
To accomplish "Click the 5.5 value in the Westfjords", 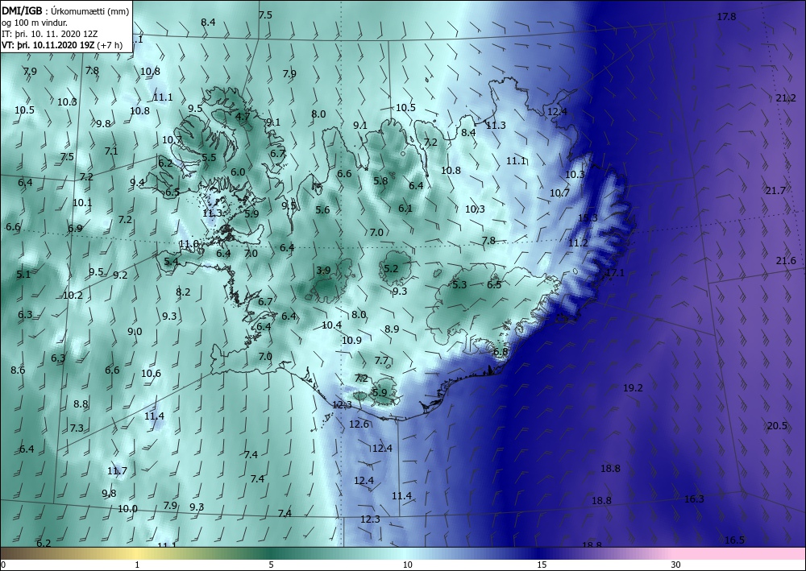I will pos(209,157).
